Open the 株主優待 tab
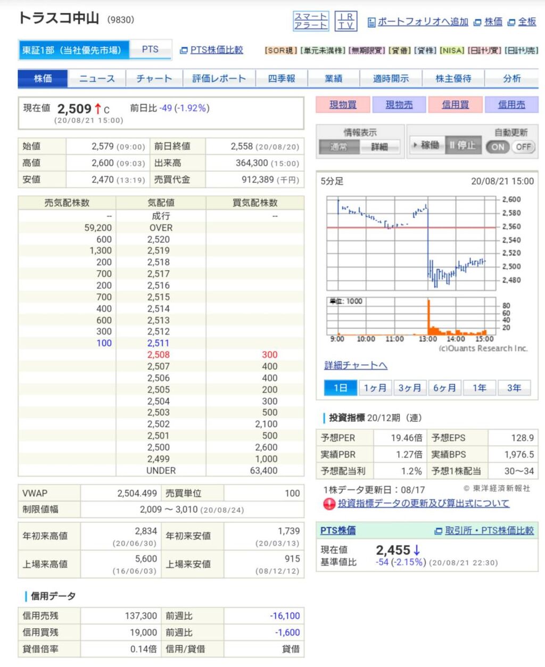The height and width of the screenshot is (667, 545). (x=453, y=79)
